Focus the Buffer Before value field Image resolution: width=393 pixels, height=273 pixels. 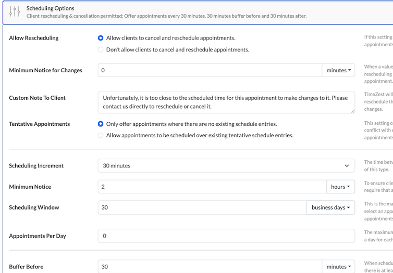pyautogui.click(x=210, y=267)
